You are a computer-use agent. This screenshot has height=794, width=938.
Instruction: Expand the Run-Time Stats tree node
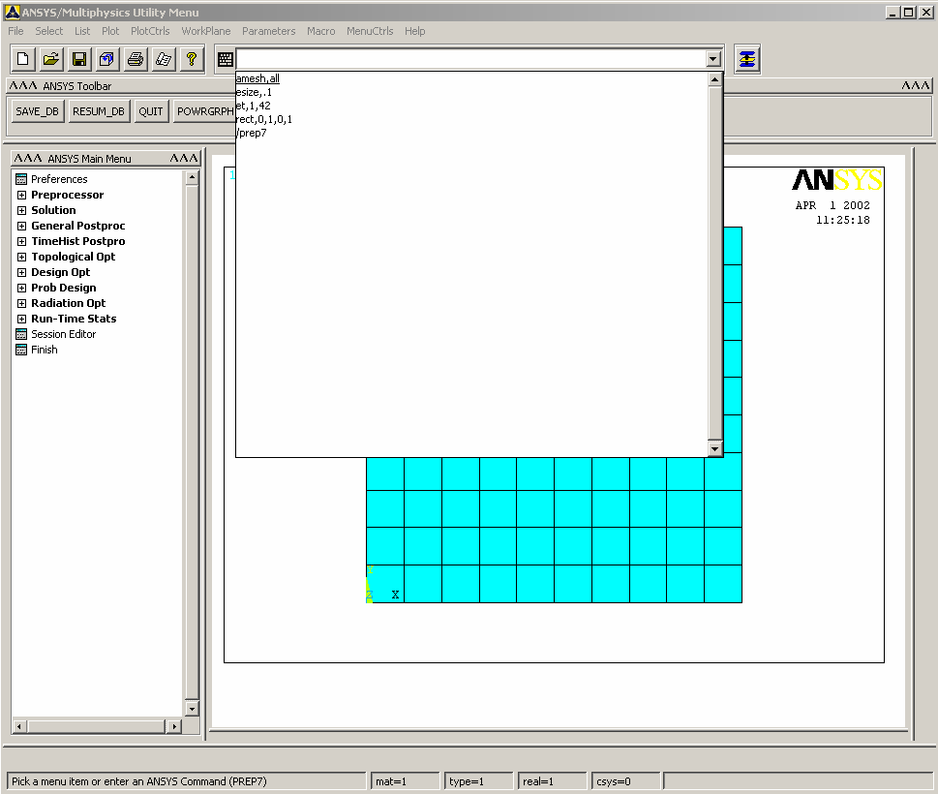point(21,319)
